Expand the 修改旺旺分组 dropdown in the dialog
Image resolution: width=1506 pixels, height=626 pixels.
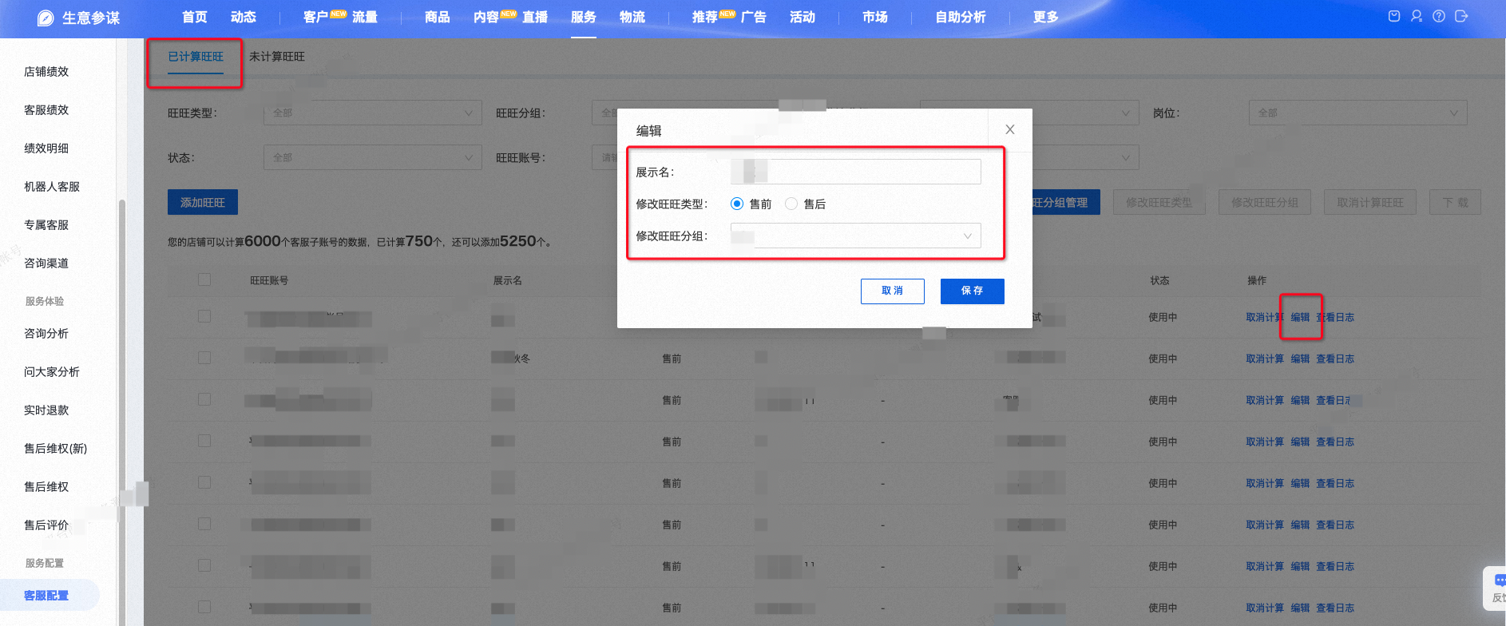click(856, 236)
